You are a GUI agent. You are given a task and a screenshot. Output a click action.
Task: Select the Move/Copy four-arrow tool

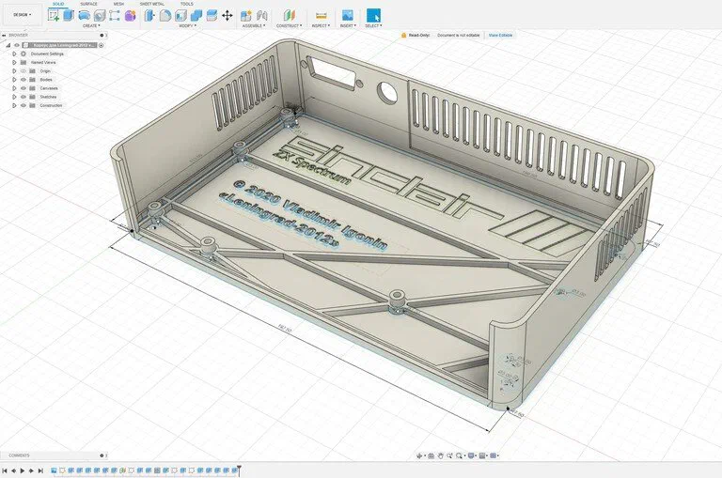coord(227,15)
